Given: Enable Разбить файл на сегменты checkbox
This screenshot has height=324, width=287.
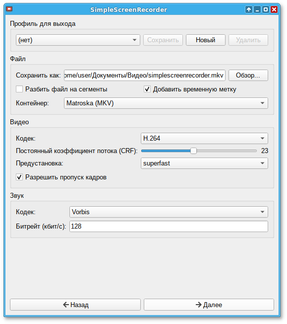Looking at the screenshot, I should [19, 89].
